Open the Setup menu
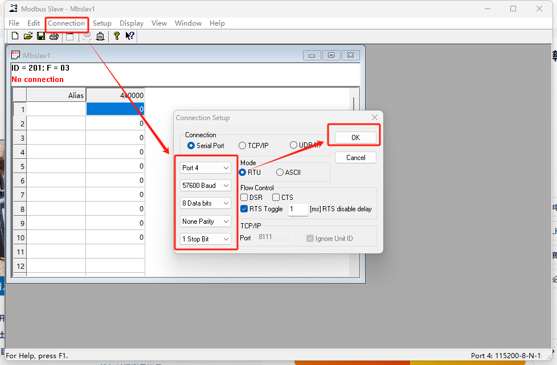The height and width of the screenshot is (365, 557). pos(102,23)
